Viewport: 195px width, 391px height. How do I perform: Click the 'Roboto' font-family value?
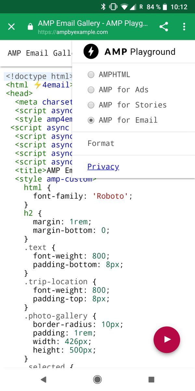(x=111, y=196)
